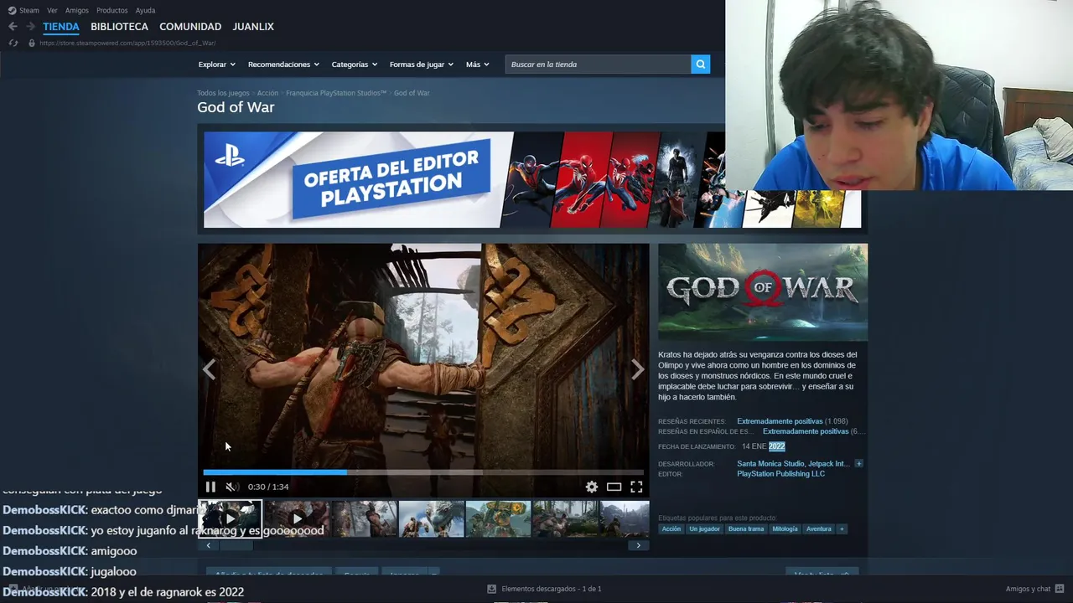
Task: Seek on the trailer progress bar
Action: click(x=423, y=472)
